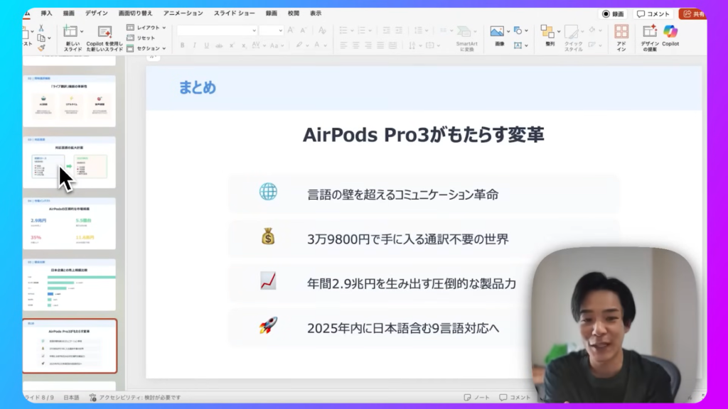Select the 「ライブ翻訳」 slide thumbnail
This screenshot has width=728, height=409.
[69, 101]
